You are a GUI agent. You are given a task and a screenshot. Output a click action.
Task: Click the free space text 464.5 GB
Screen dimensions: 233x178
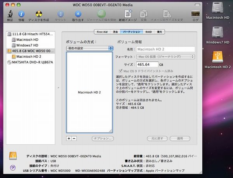point(137,108)
